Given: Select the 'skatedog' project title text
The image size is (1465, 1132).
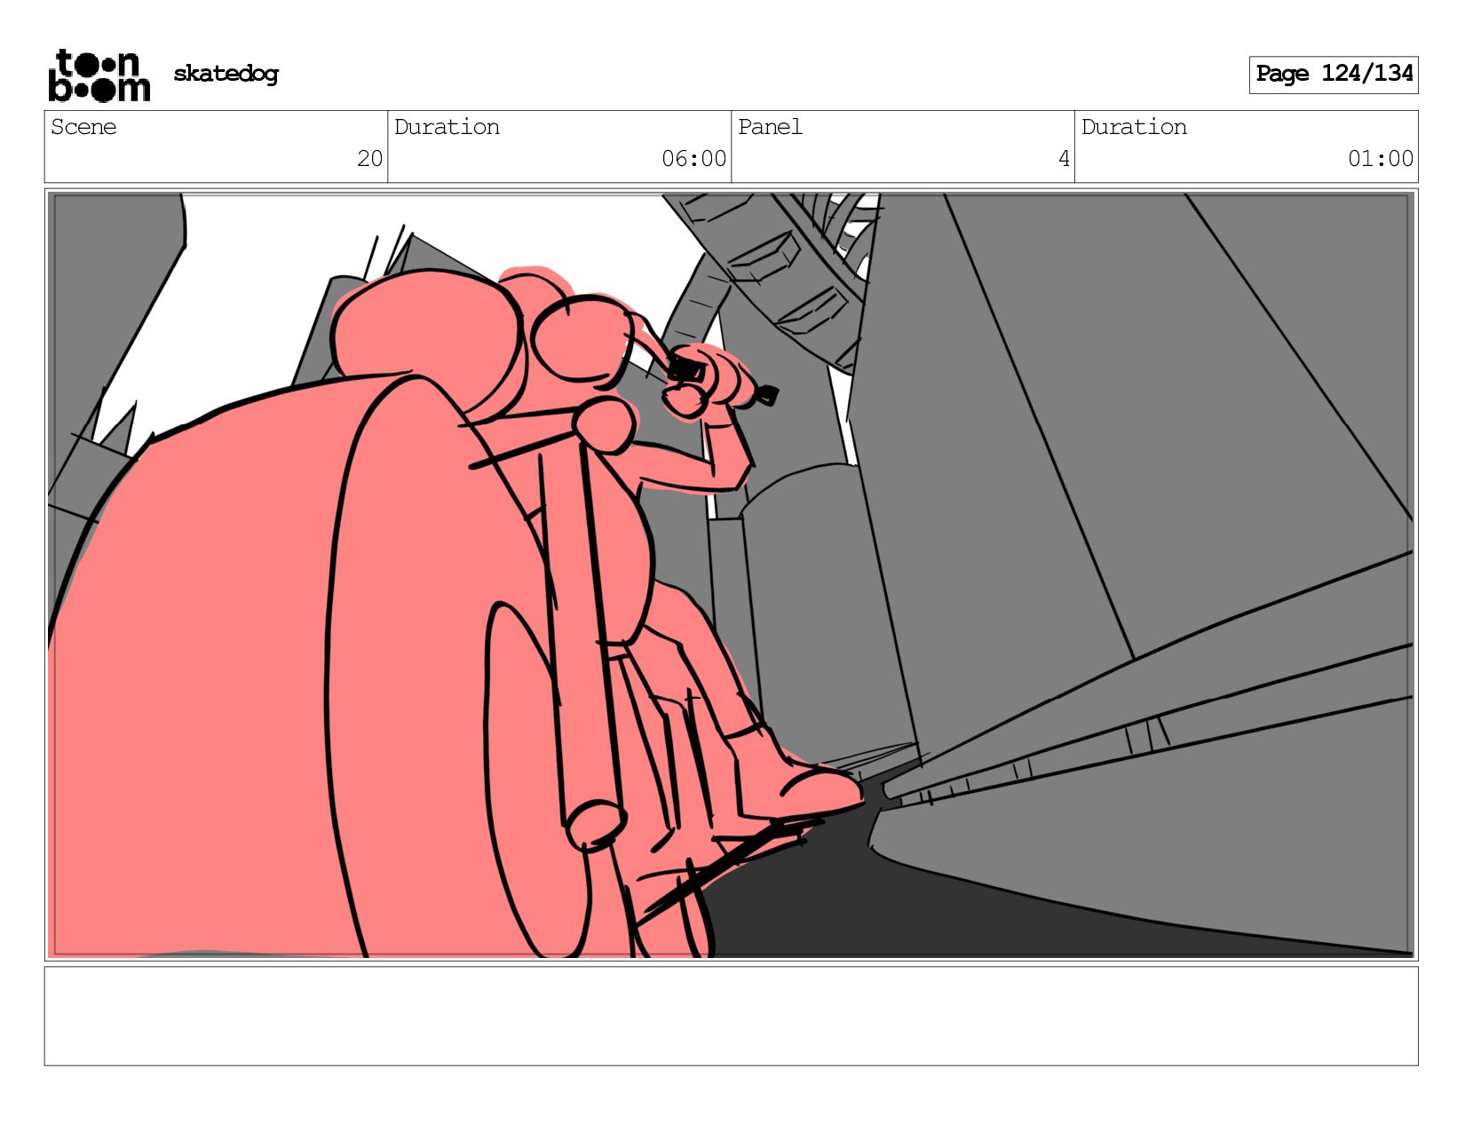Looking at the screenshot, I should click(226, 74).
